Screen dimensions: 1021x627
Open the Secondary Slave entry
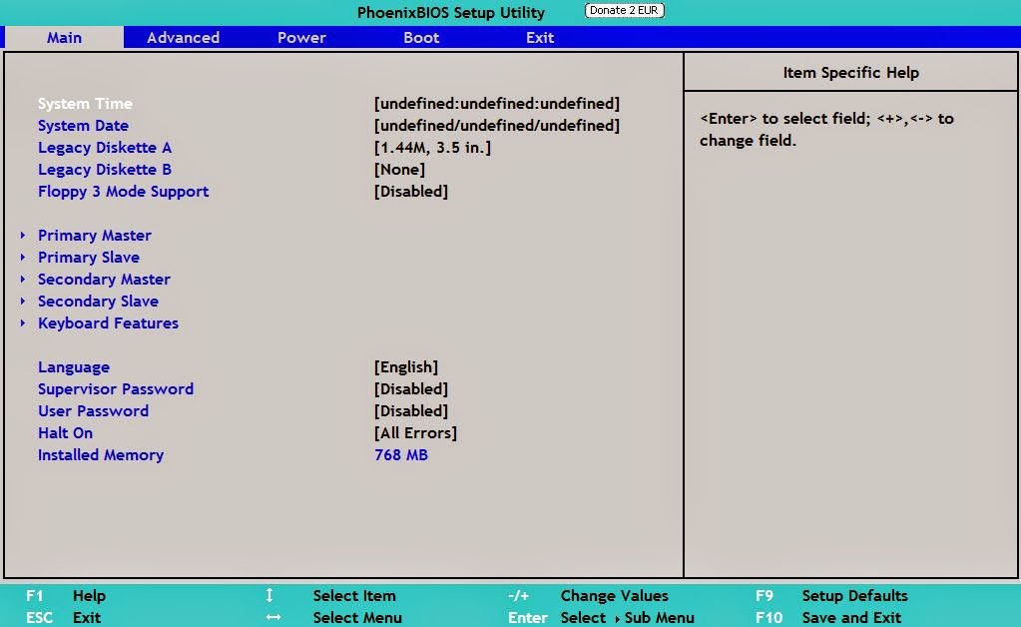tap(99, 302)
